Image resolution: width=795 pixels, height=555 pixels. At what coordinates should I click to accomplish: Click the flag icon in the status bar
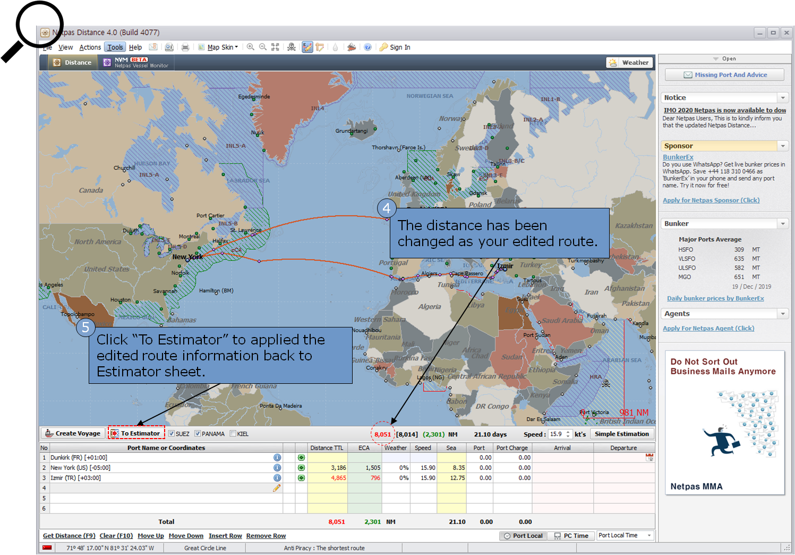pyautogui.click(x=47, y=548)
